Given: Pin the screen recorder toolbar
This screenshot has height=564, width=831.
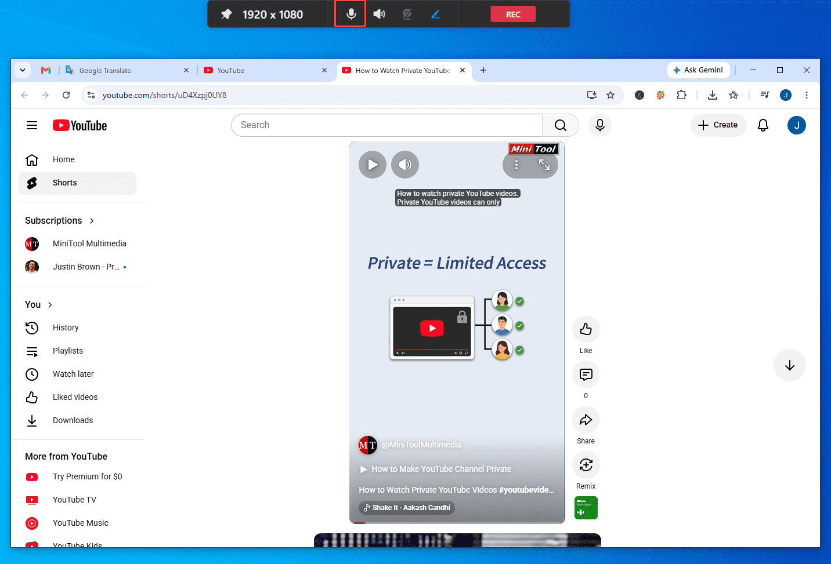Looking at the screenshot, I should coord(226,14).
